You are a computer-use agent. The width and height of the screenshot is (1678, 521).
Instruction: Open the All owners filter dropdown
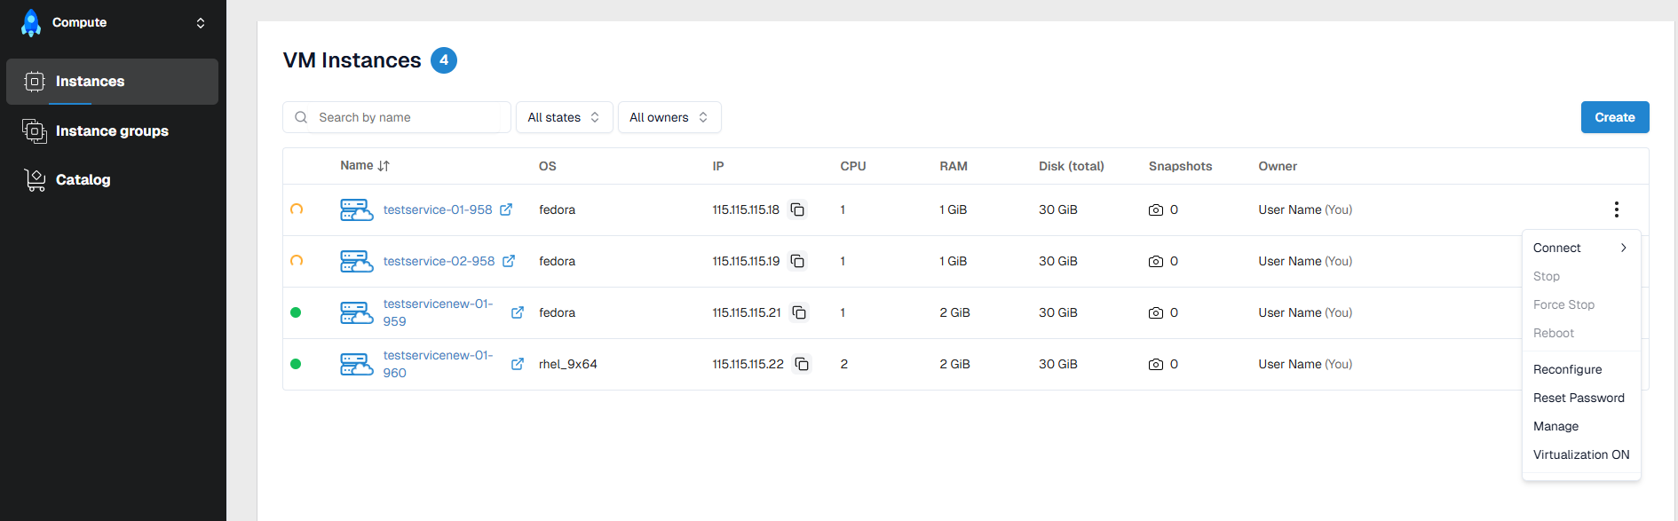[x=669, y=117]
